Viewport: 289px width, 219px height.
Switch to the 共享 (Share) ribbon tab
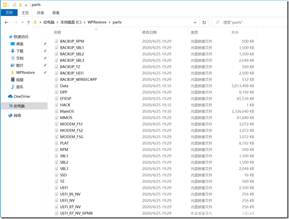[41, 13]
